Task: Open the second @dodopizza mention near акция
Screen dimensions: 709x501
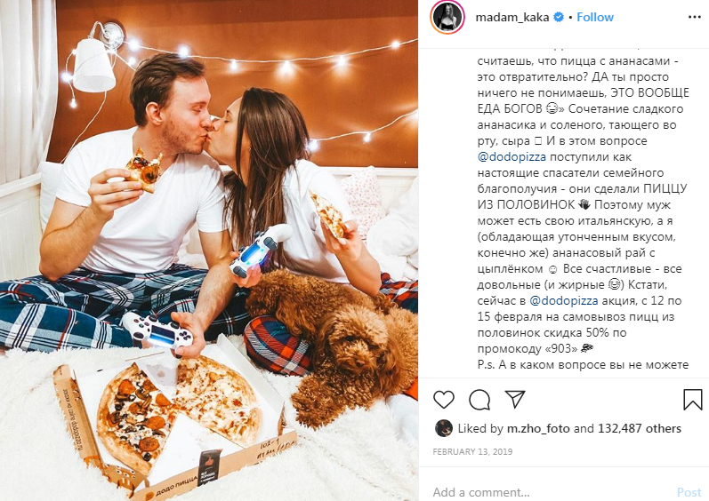Action: (563, 300)
